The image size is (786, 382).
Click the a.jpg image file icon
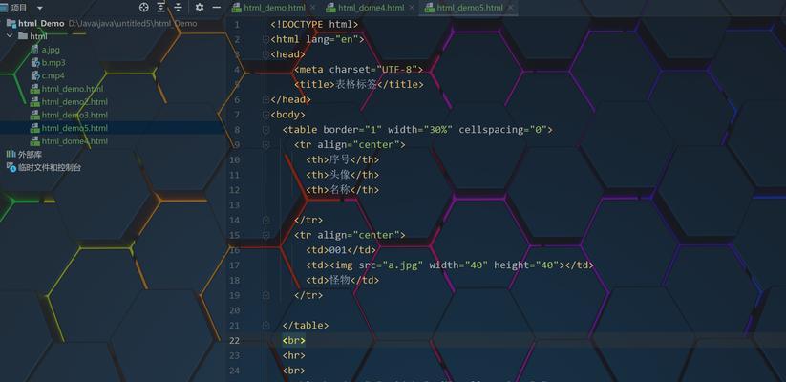pyautogui.click(x=34, y=49)
